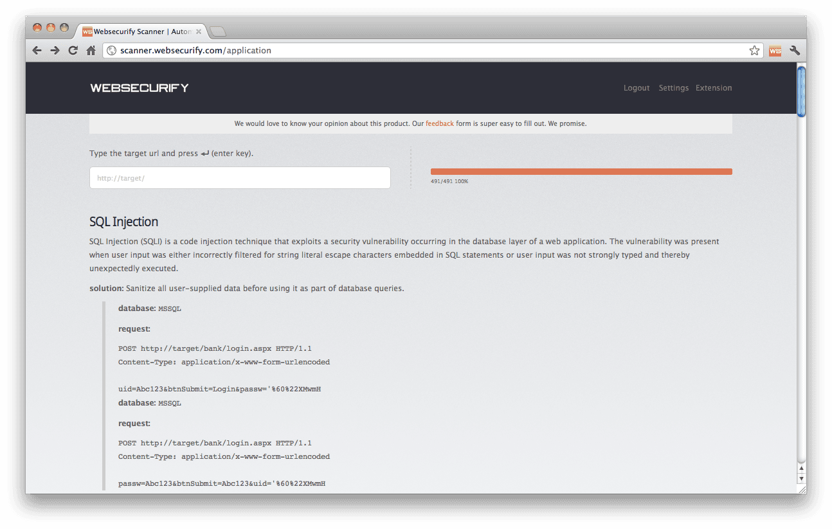Click passw=Abc123&btnSubmit=Abc123 request body

click(x=222, y=483)
